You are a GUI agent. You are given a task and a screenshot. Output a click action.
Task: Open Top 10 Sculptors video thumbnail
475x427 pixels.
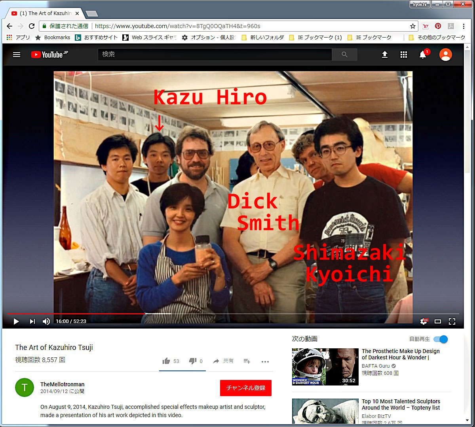pos(325,411)
